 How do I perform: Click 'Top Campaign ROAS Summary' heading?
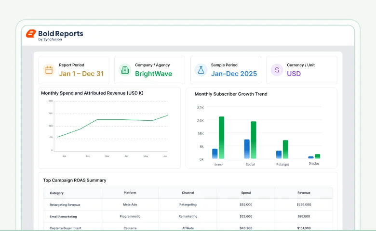click(75, 180)
